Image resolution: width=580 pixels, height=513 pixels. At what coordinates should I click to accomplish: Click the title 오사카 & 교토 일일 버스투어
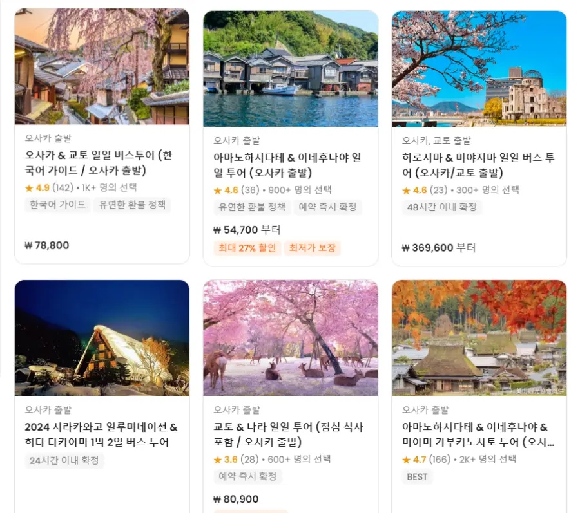[99, 162]
